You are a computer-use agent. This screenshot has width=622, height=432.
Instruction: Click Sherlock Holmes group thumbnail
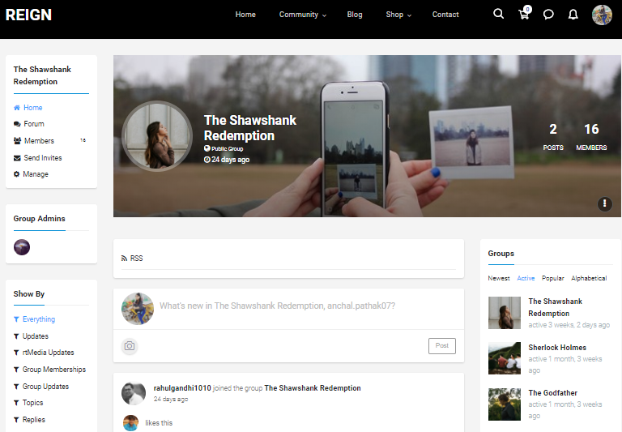(x=505, y=358)
